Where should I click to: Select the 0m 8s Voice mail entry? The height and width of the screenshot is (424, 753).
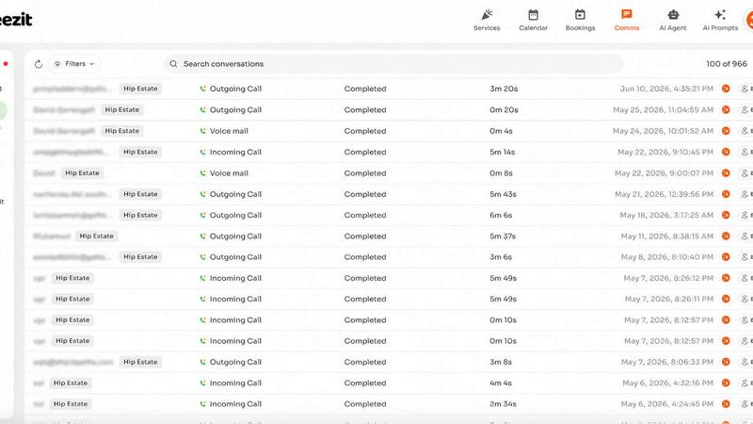(x=389, y=173)
